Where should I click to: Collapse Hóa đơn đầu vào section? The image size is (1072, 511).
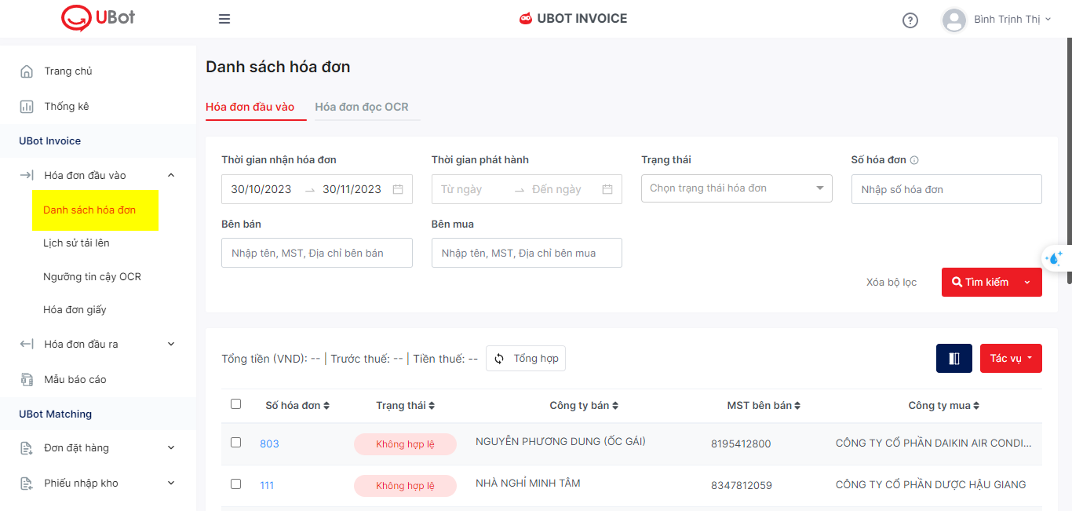[171, 175]
